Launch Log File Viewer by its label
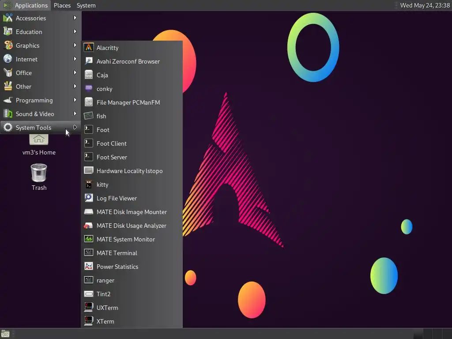This screenshot has width=452, height=339. point(117,198)
